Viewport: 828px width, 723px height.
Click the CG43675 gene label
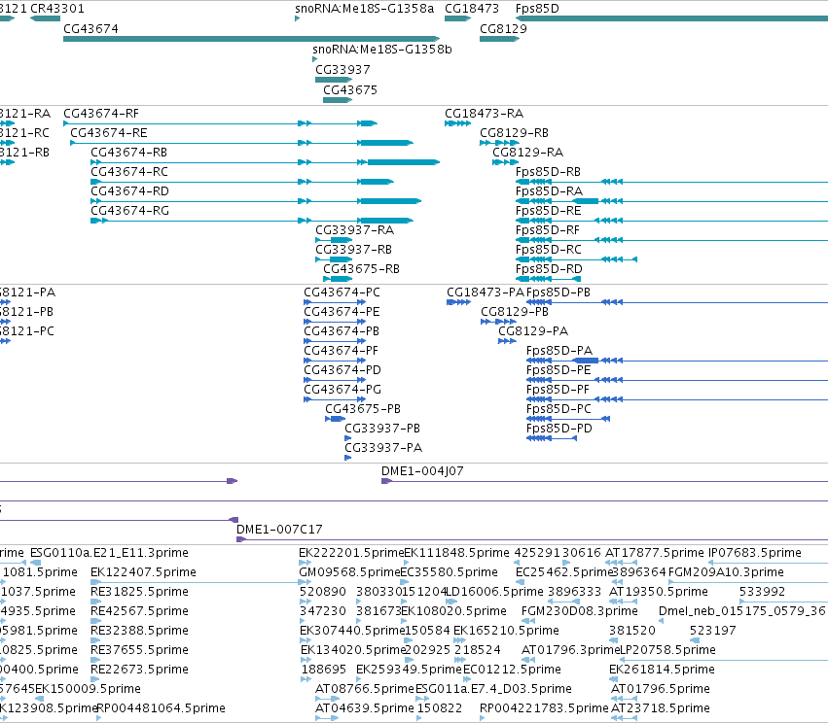[x=350, y=90]
